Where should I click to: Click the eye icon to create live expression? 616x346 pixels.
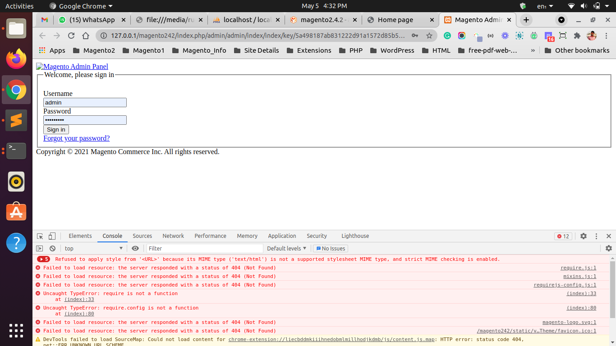pyautogui.click(x=135, y=248)
